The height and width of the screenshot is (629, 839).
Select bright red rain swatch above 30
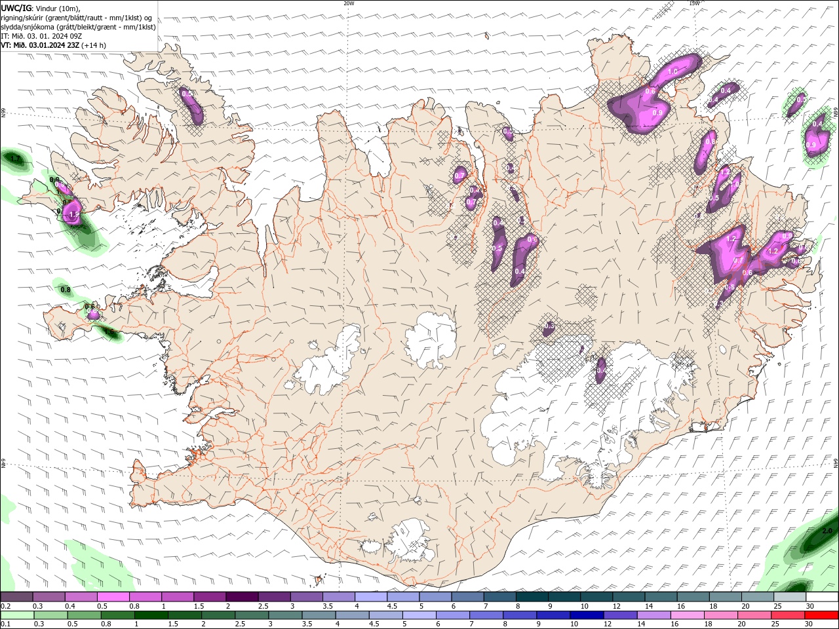(821, 615)
